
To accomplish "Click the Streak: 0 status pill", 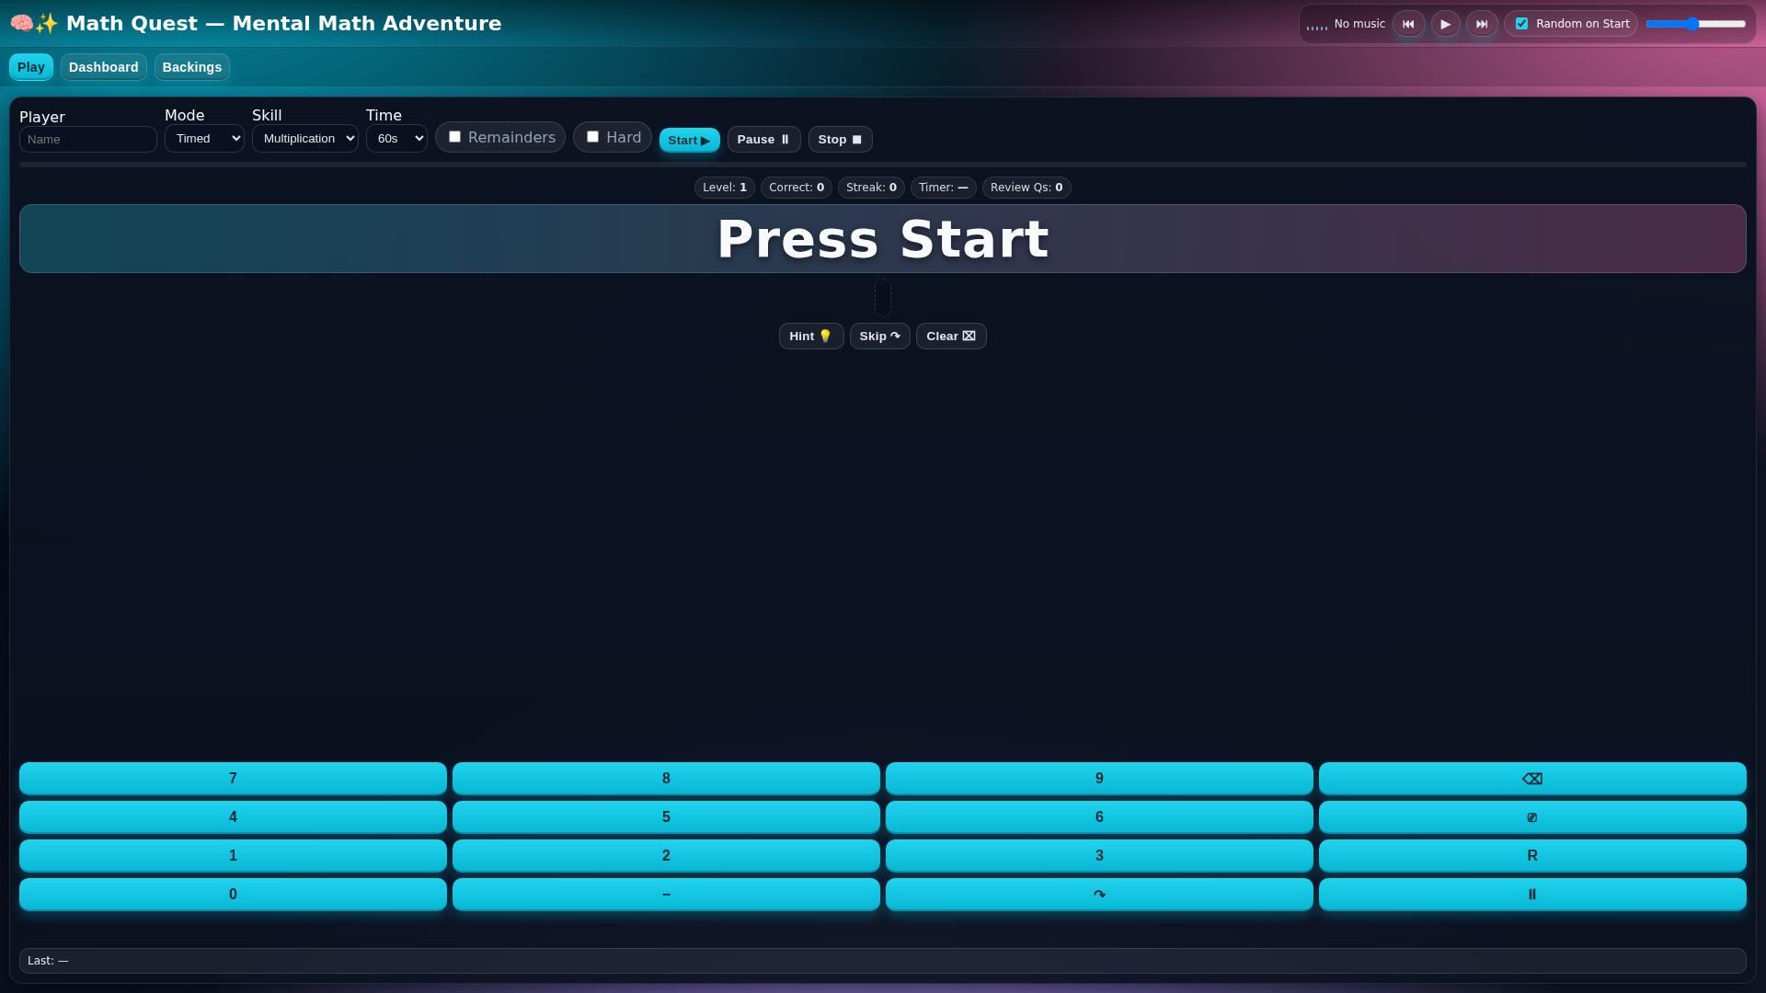I will tap(871, 188).
